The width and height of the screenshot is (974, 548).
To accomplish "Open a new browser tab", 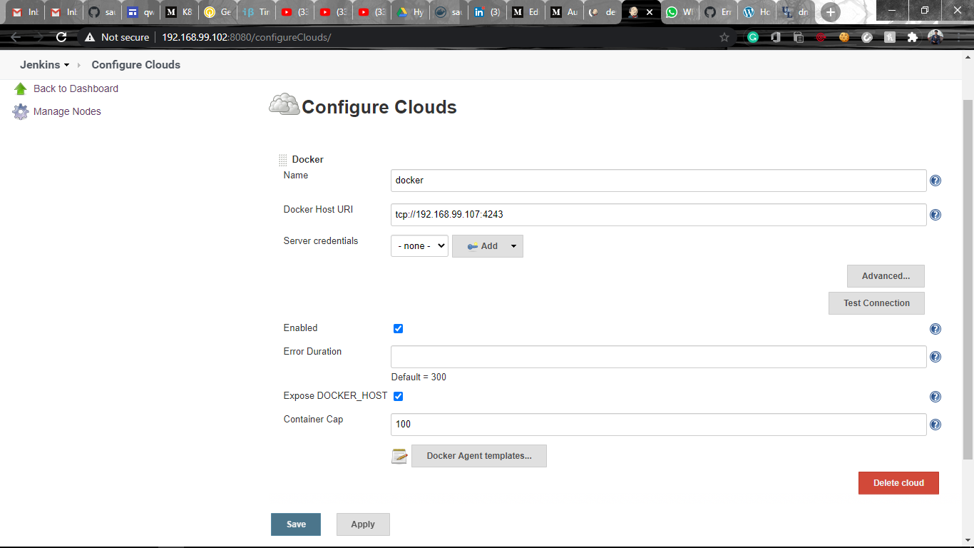I will [x=830, y=12].
